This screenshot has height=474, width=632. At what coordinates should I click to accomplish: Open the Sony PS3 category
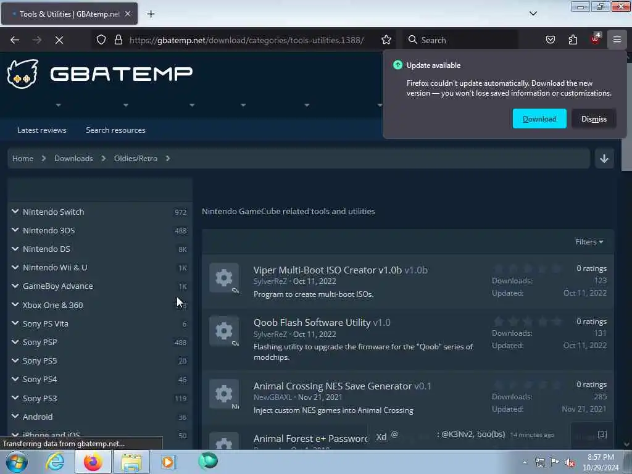click(x=39, y=398)
